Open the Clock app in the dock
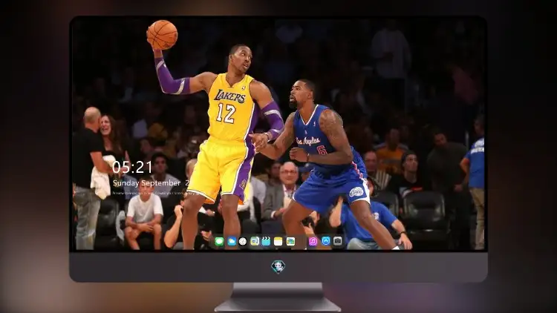The width and height of the screenshot is (557, 313). pos(243,242)
